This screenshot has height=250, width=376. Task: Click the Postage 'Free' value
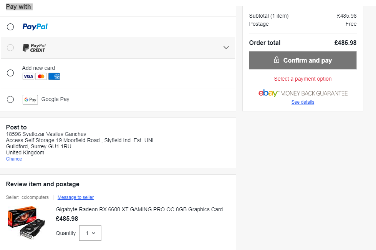[351, 24]
